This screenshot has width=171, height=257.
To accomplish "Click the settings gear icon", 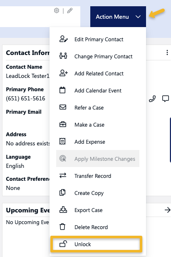I will [x=57, y=10].
